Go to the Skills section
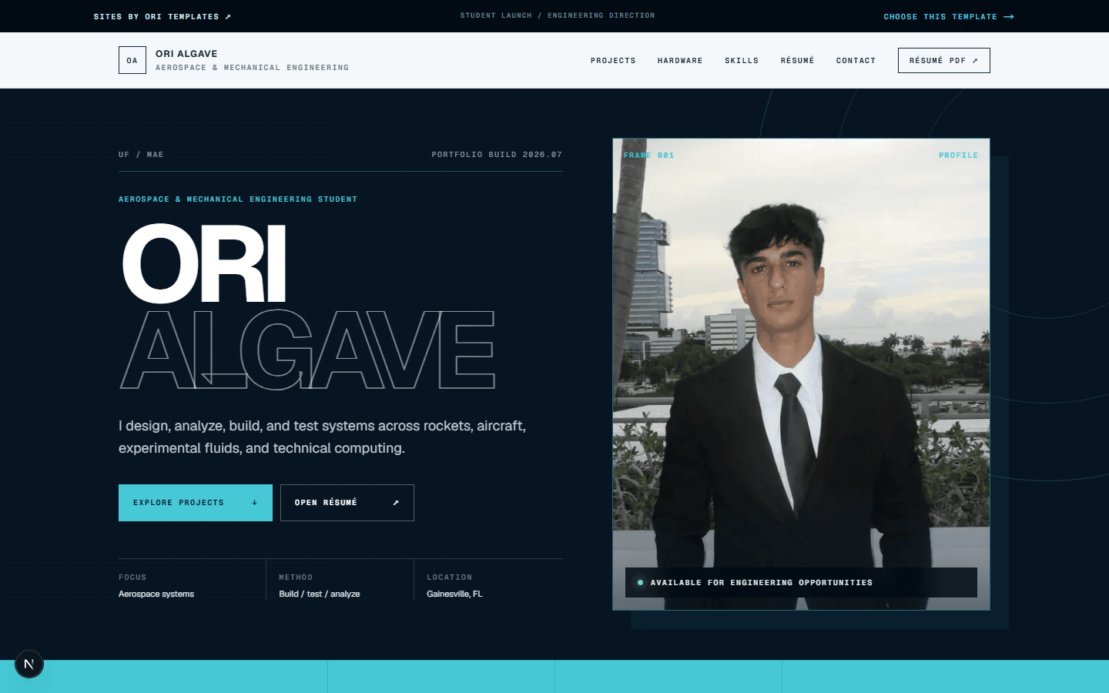The width and height of the screenshot is (1109, 693). [x=742, y=60]
